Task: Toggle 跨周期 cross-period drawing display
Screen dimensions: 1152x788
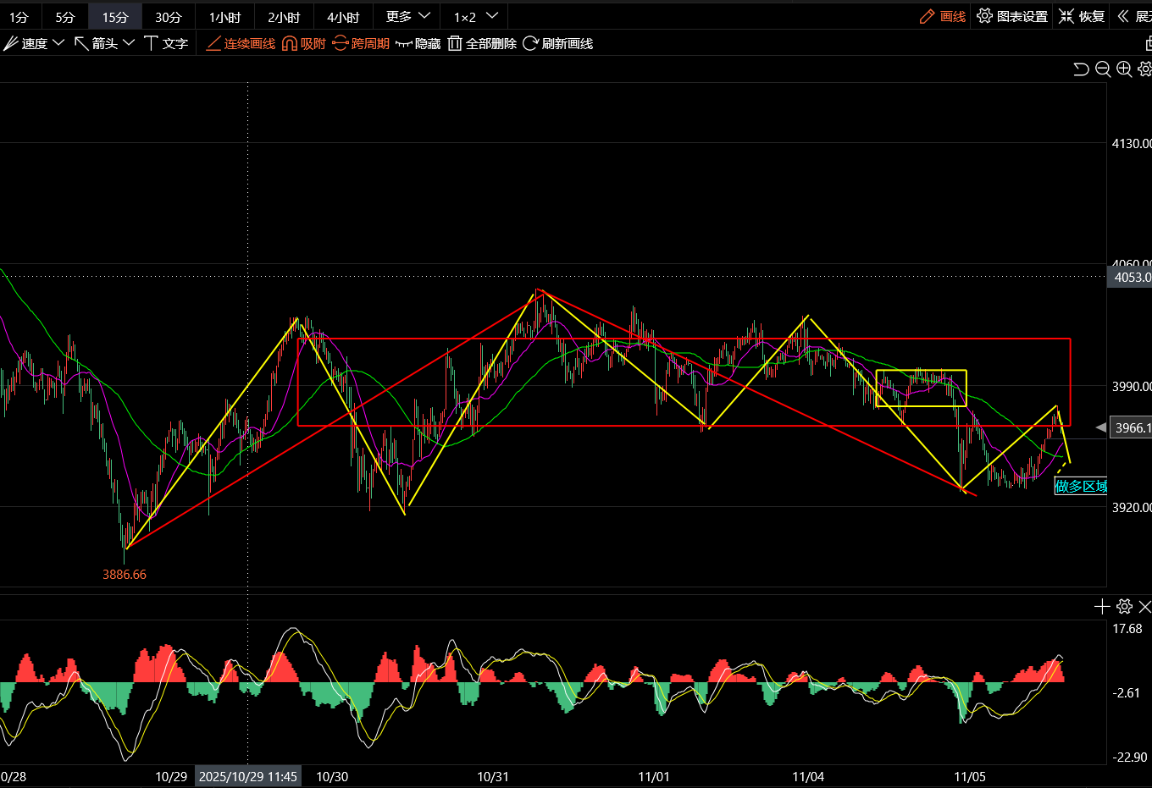Action: tap(361, 43)
